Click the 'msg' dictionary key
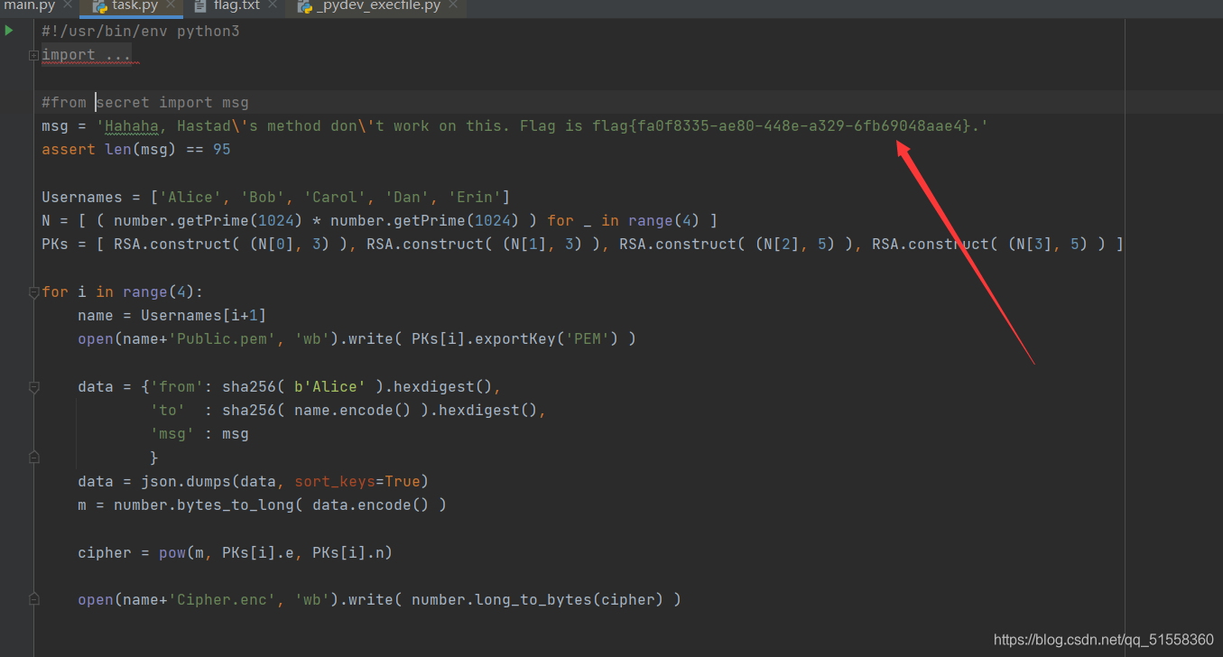This screenshot has width=1223, height=657. pos(172,434)
